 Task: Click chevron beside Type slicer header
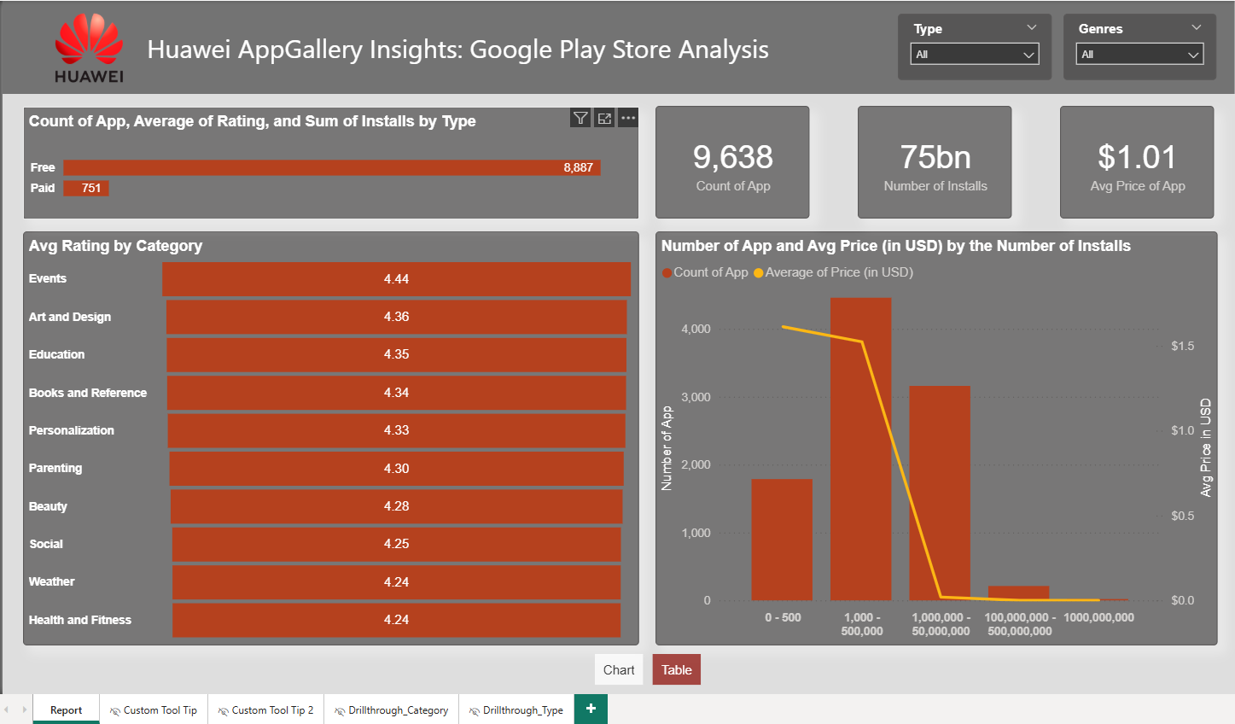click(x=1032, y=28)
